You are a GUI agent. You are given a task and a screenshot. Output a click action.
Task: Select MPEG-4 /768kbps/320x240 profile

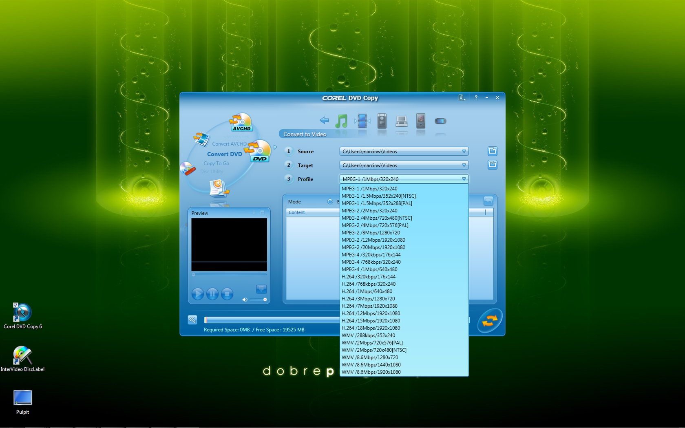(x=404, y=262)
